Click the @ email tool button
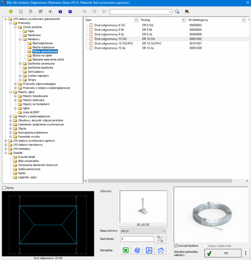 (137, 250)
